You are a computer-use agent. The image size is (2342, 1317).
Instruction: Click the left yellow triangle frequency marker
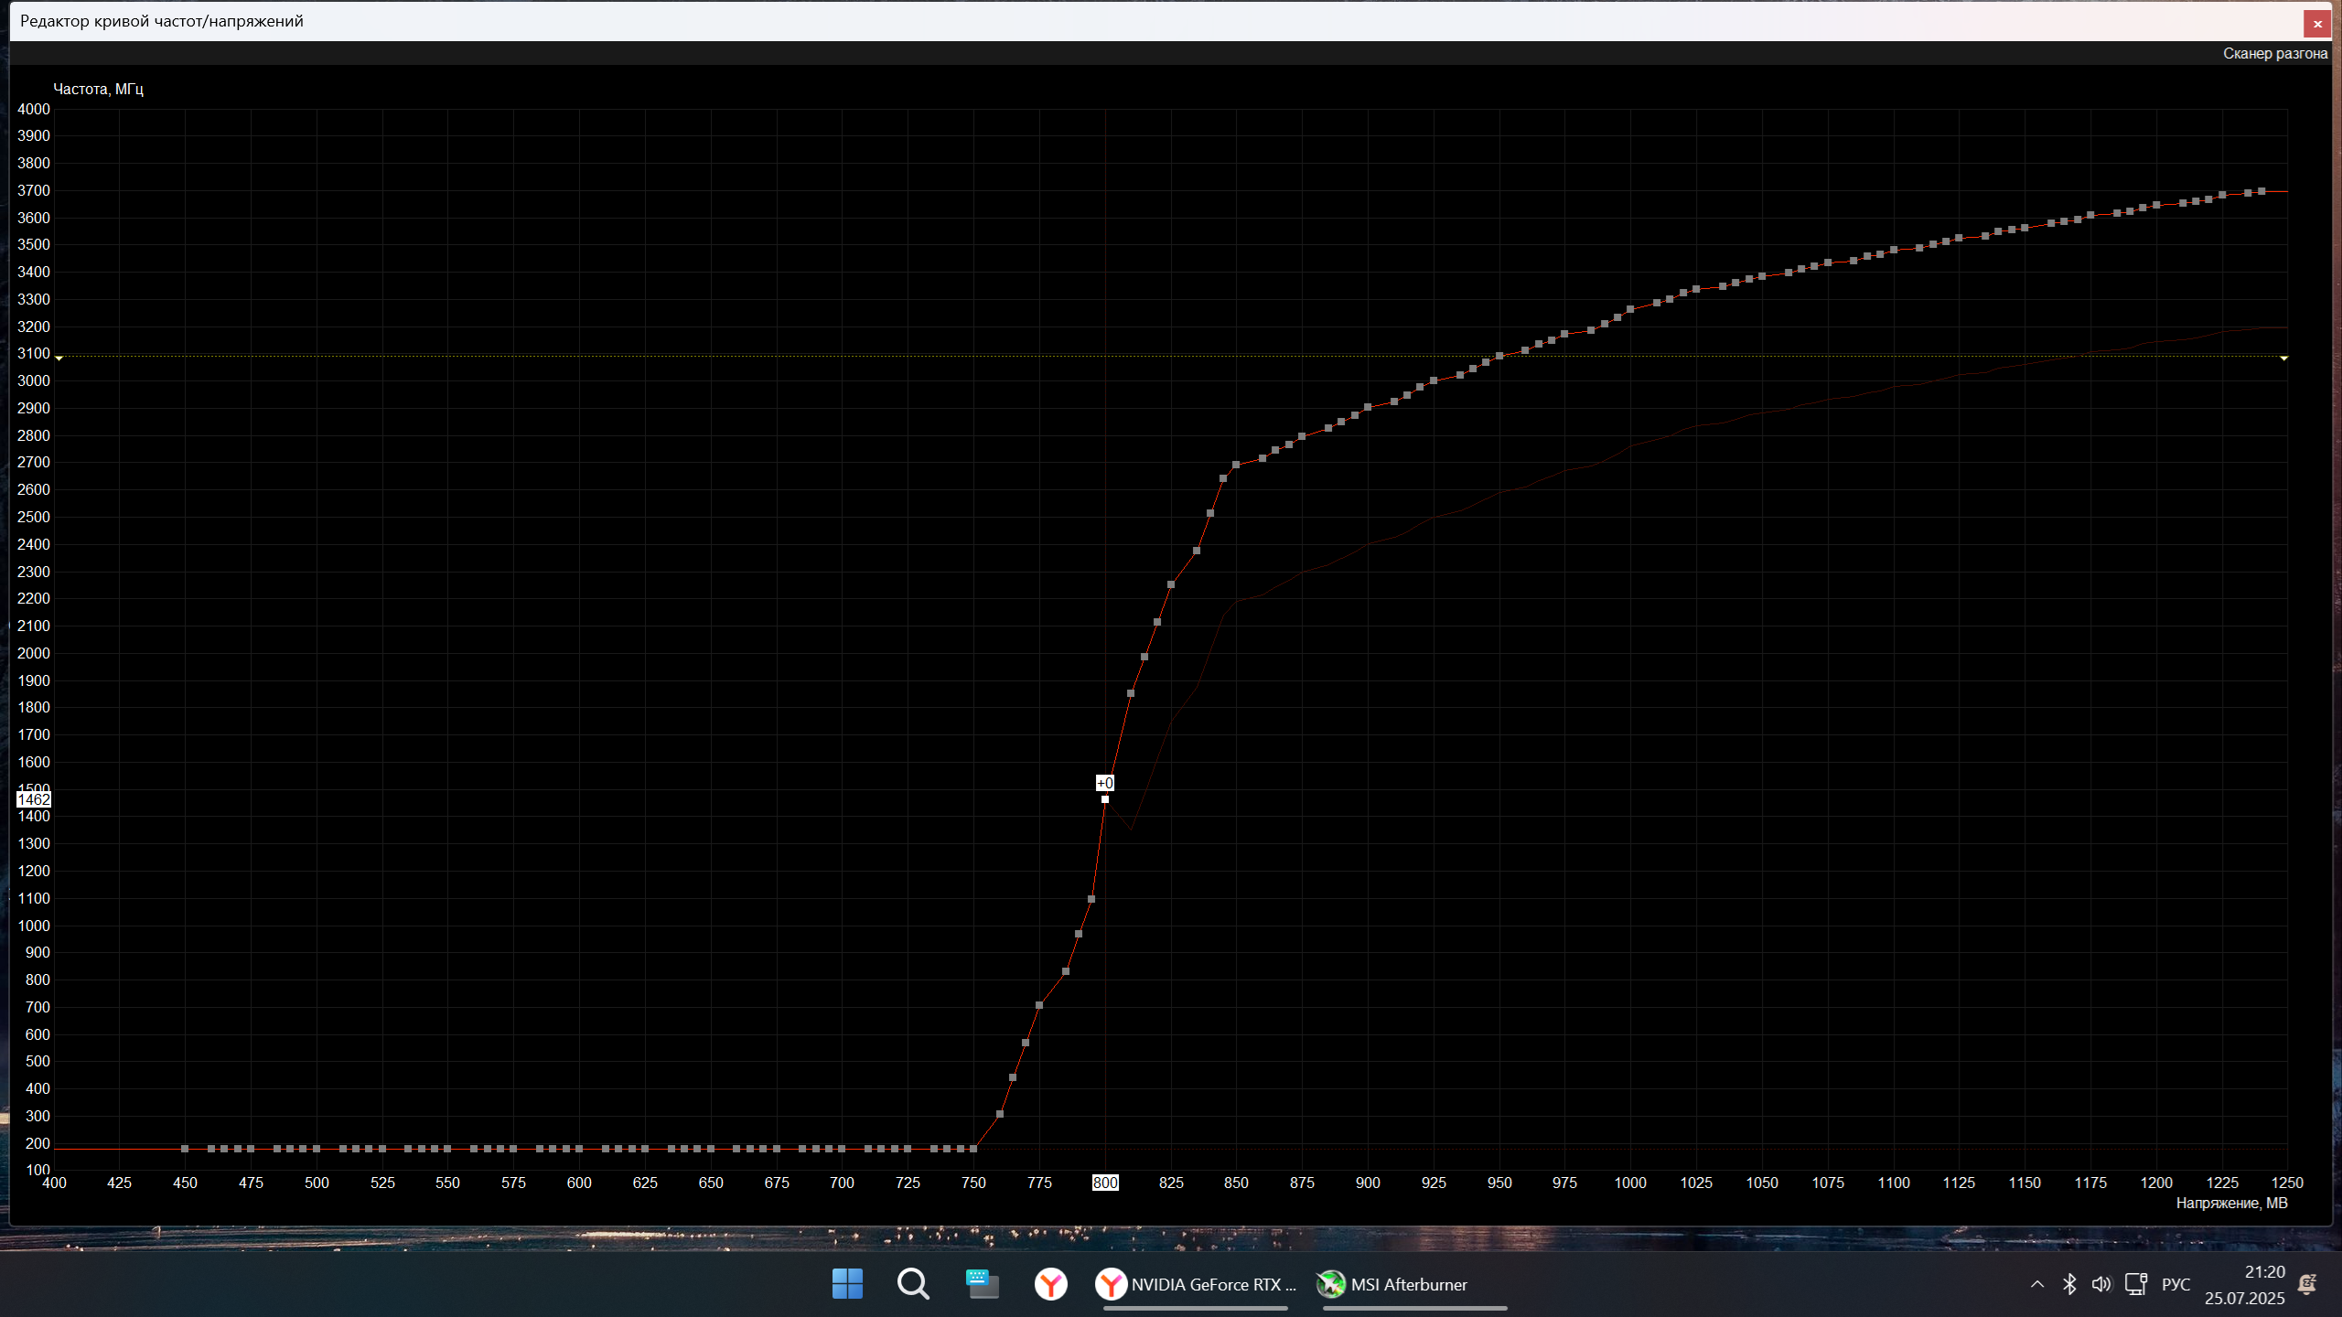pos(59,359)
